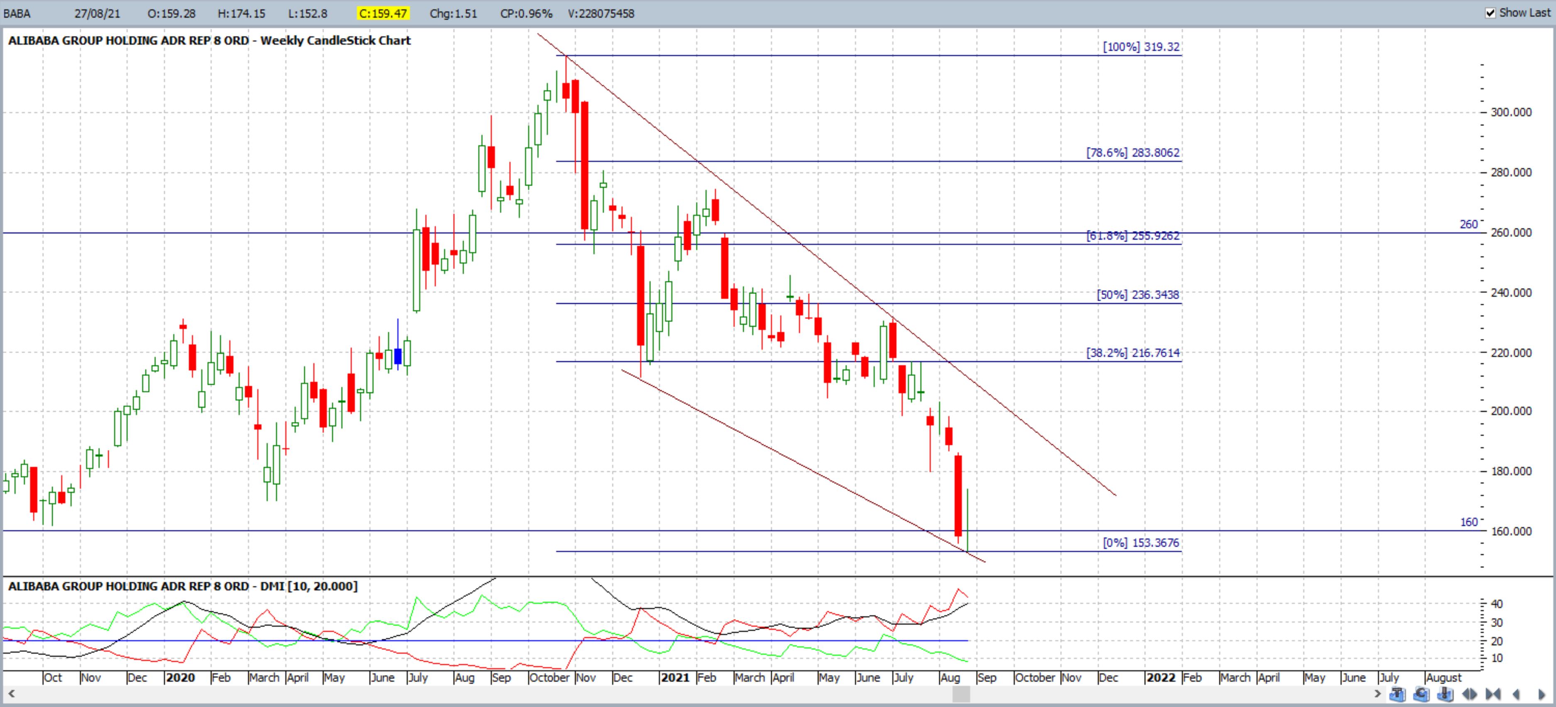The height and width of the screenshot is (707, 1556).
Task: Click the [50%] 236.3438 Fibonacci label
Action: tap(1138, 295)
